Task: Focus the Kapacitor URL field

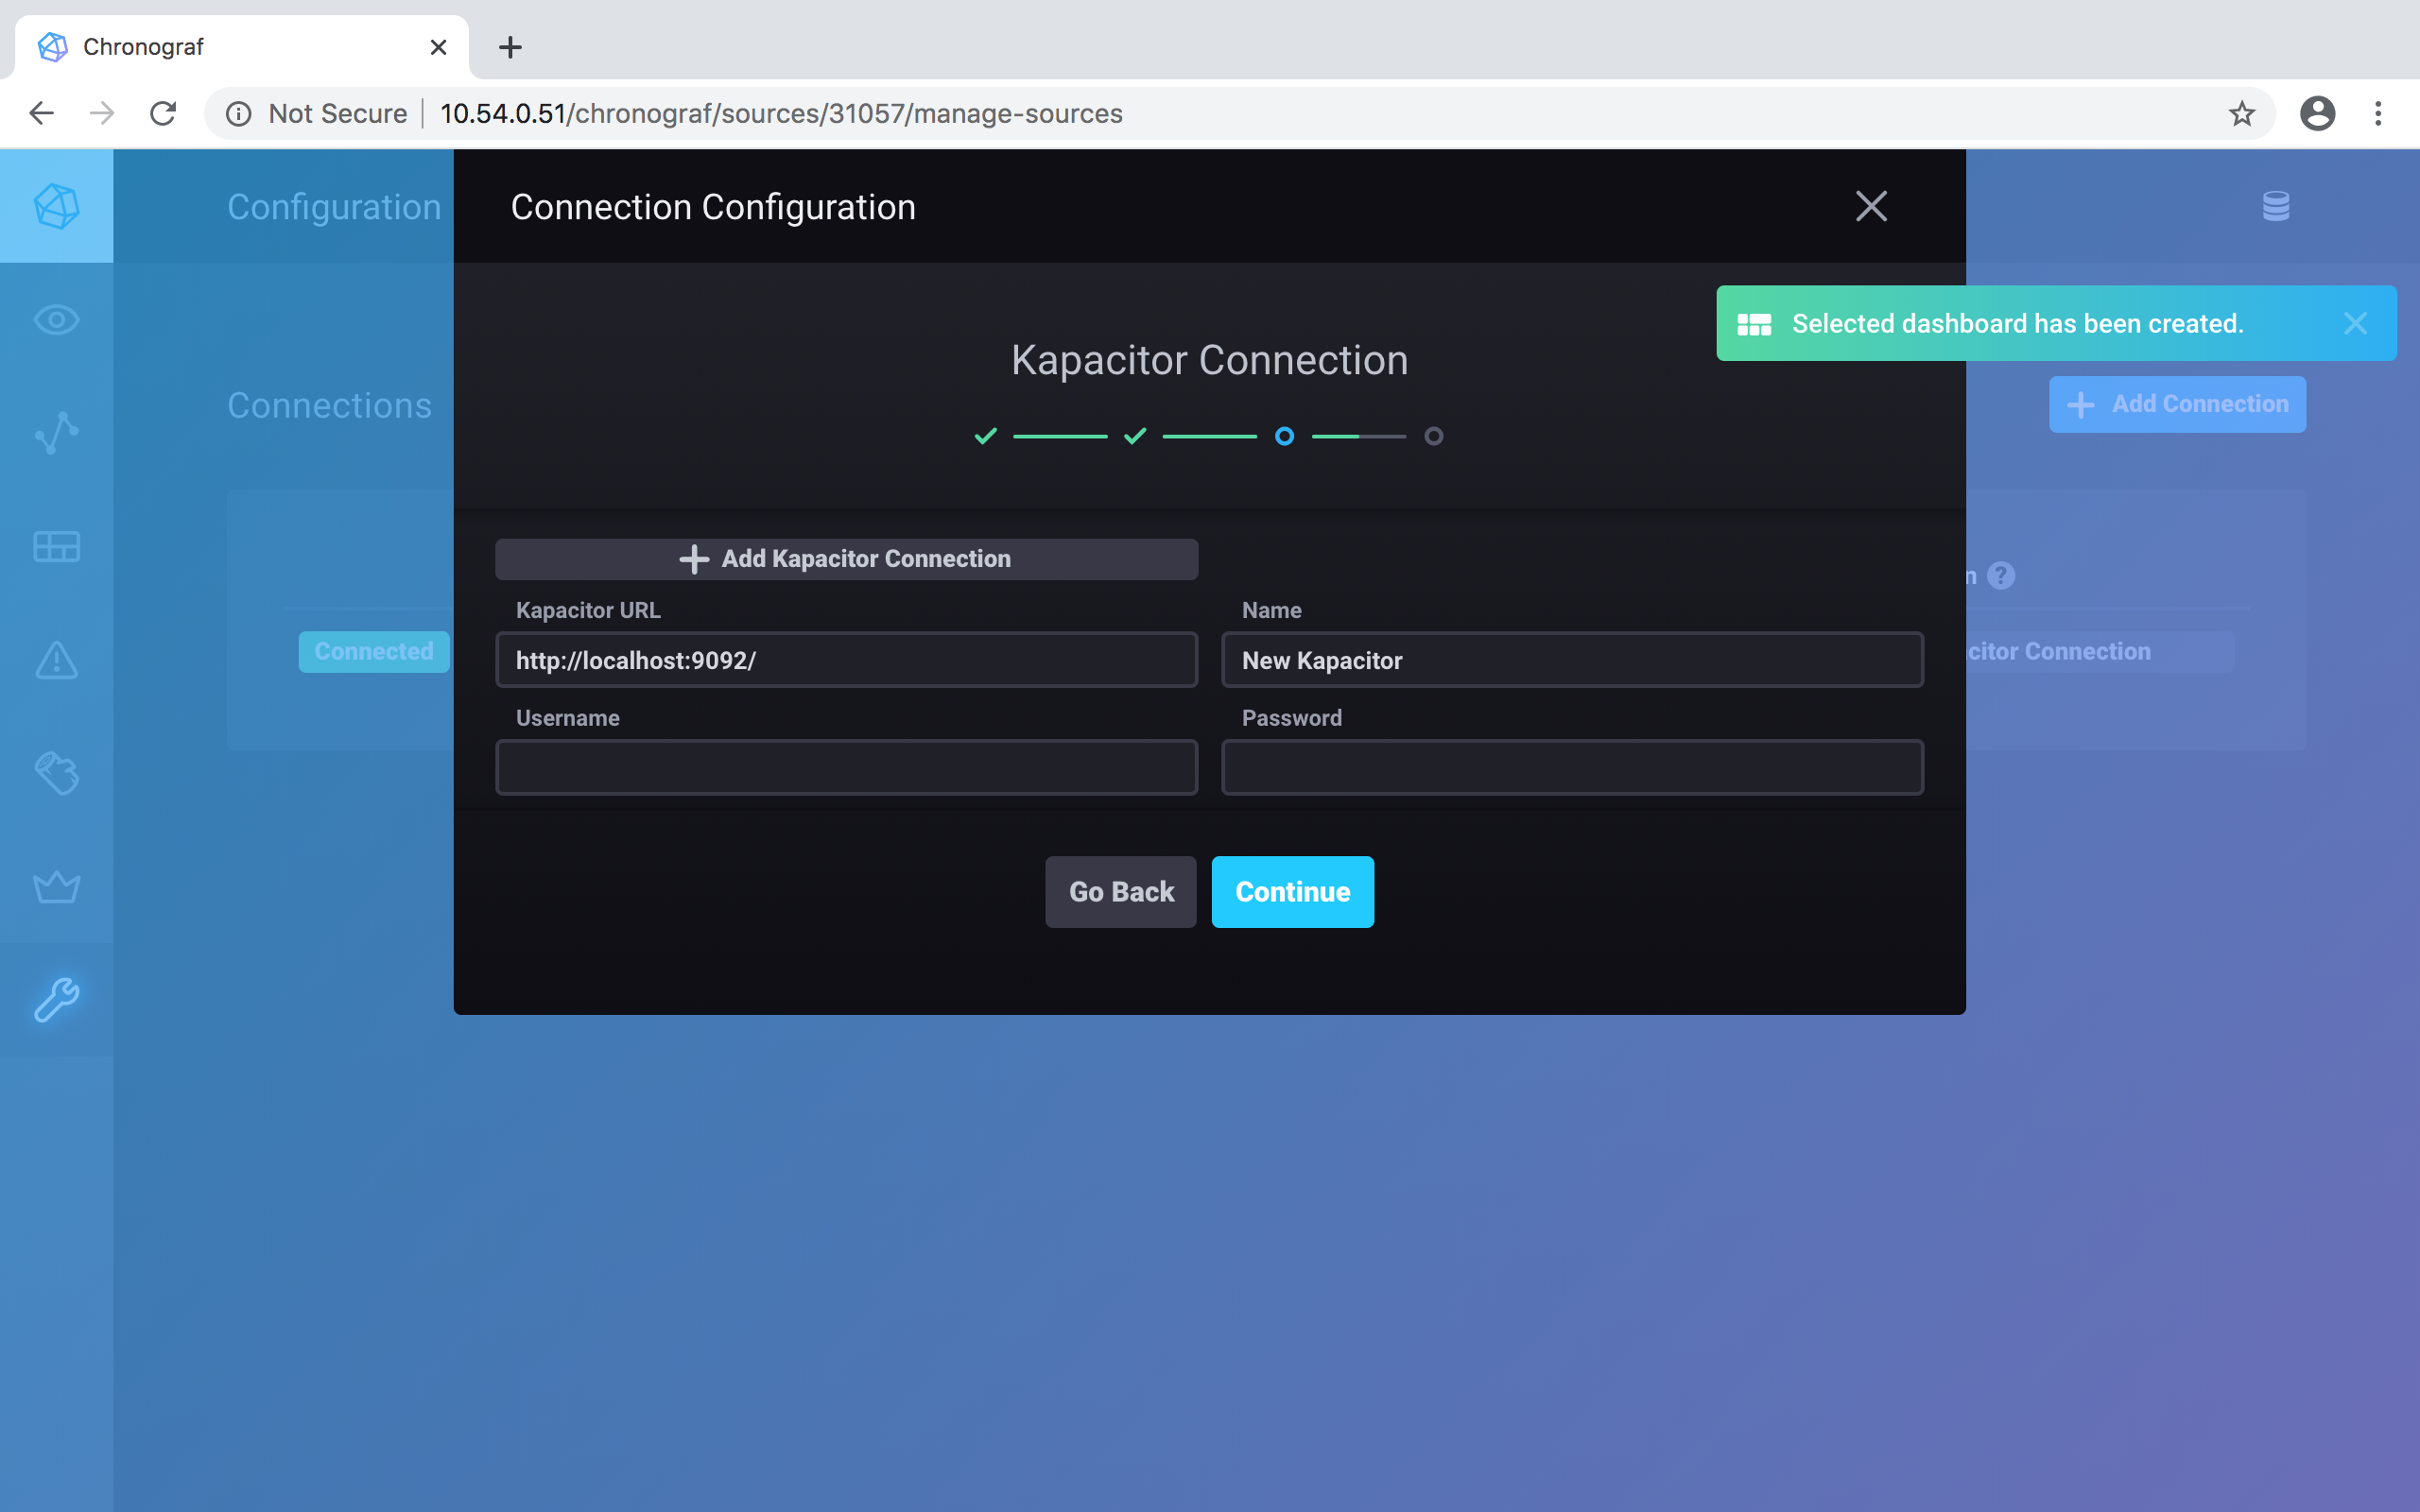Action: [846, 660]
